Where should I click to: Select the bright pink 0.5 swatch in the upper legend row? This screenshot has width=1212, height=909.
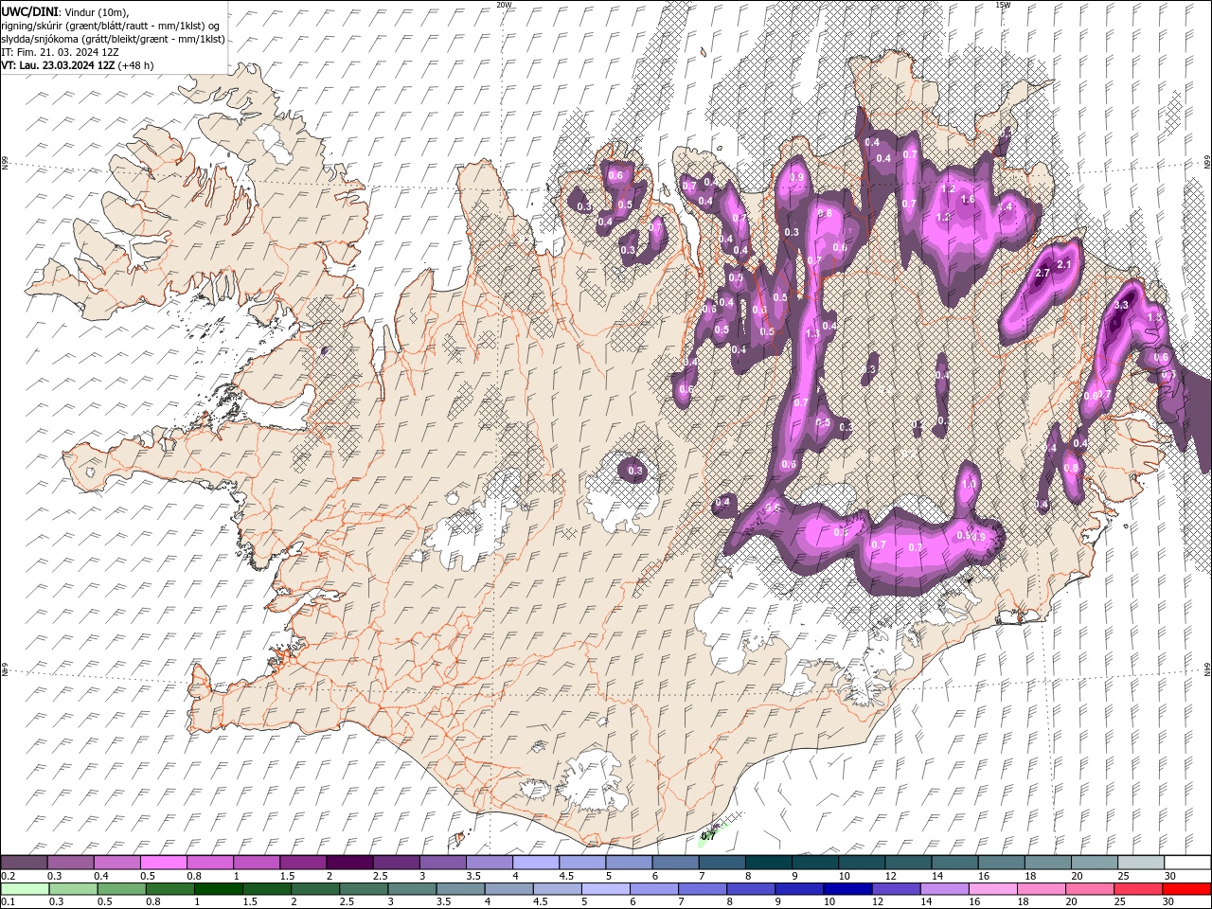pos(163,862)
